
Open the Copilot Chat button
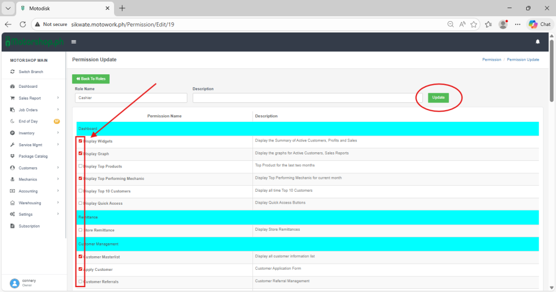pyautogui.click(x=540, y=24)
